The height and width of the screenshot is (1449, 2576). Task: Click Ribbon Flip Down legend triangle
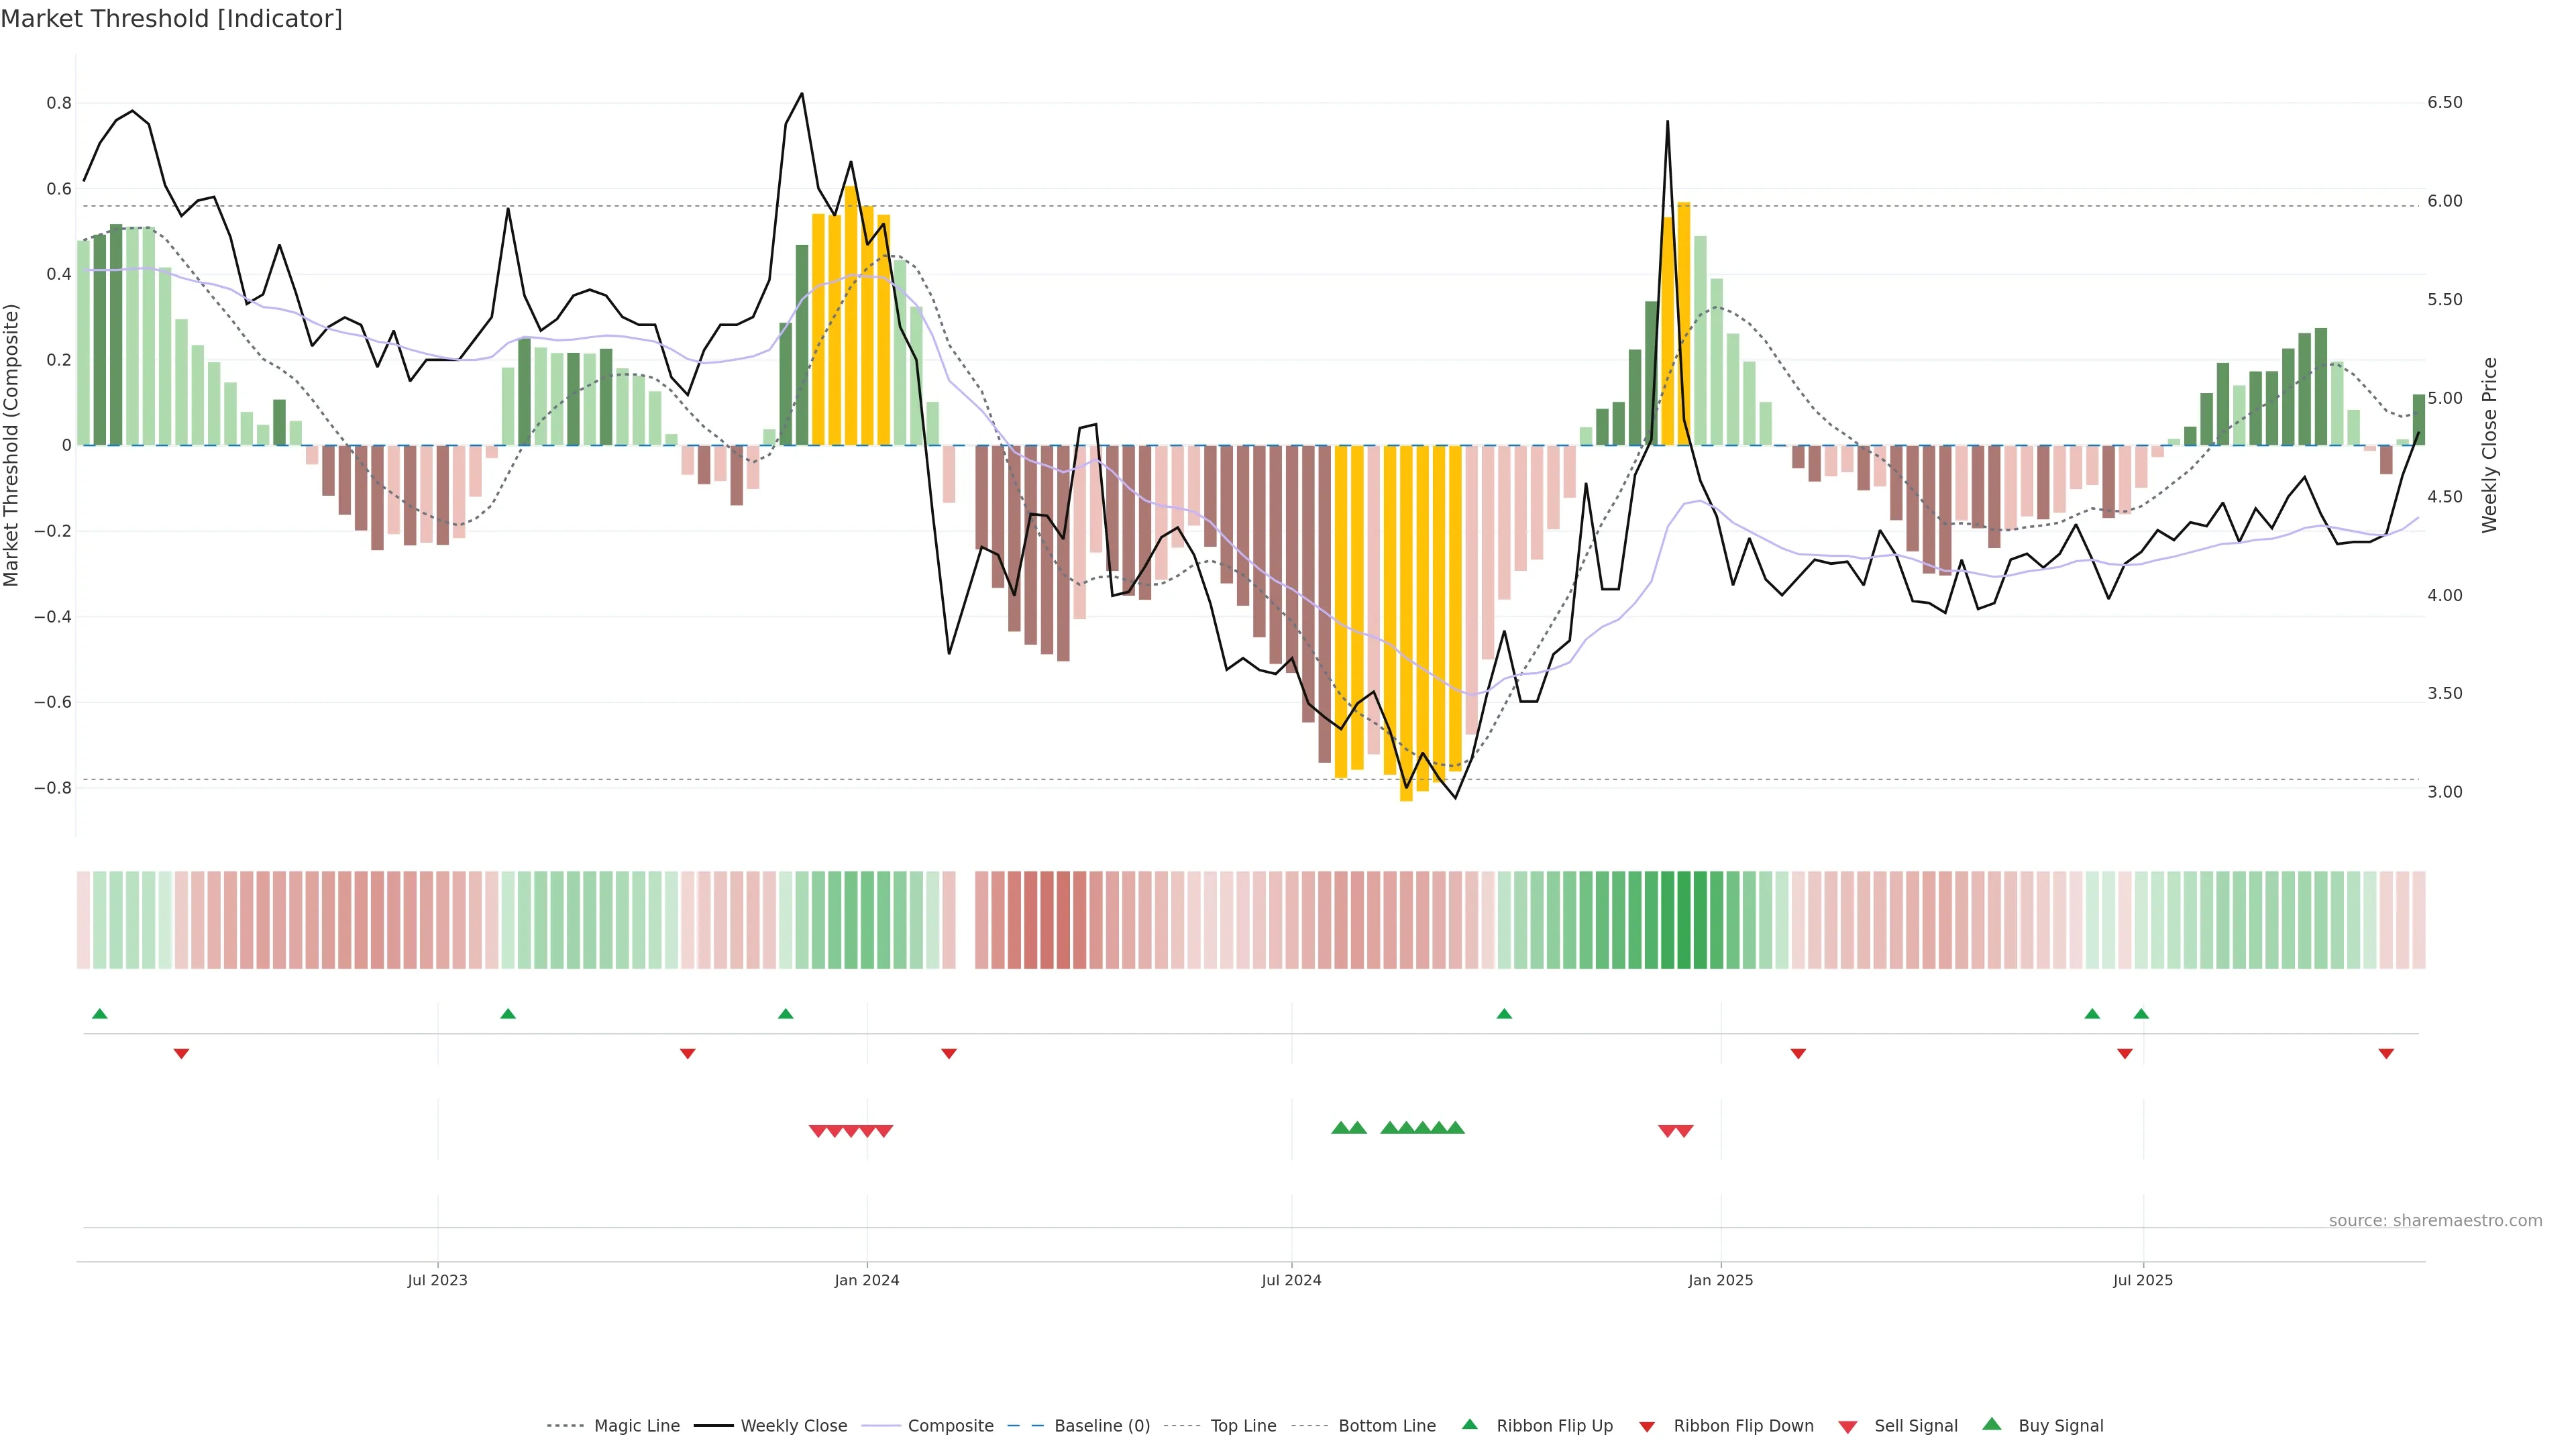(x=1647, y=1427)
